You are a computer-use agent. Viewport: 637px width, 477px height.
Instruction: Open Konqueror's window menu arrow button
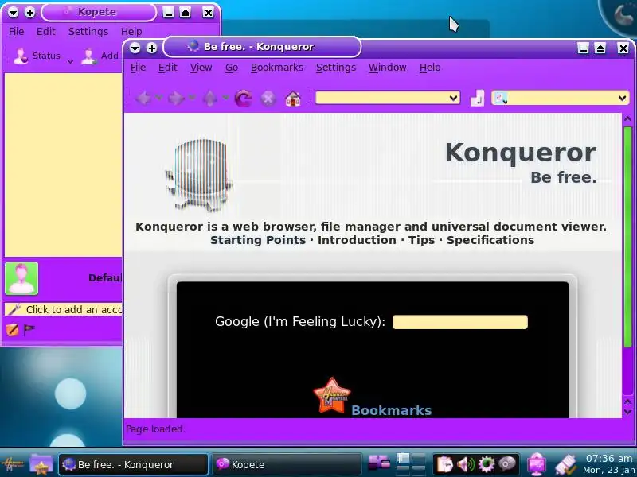pos(135,48)
